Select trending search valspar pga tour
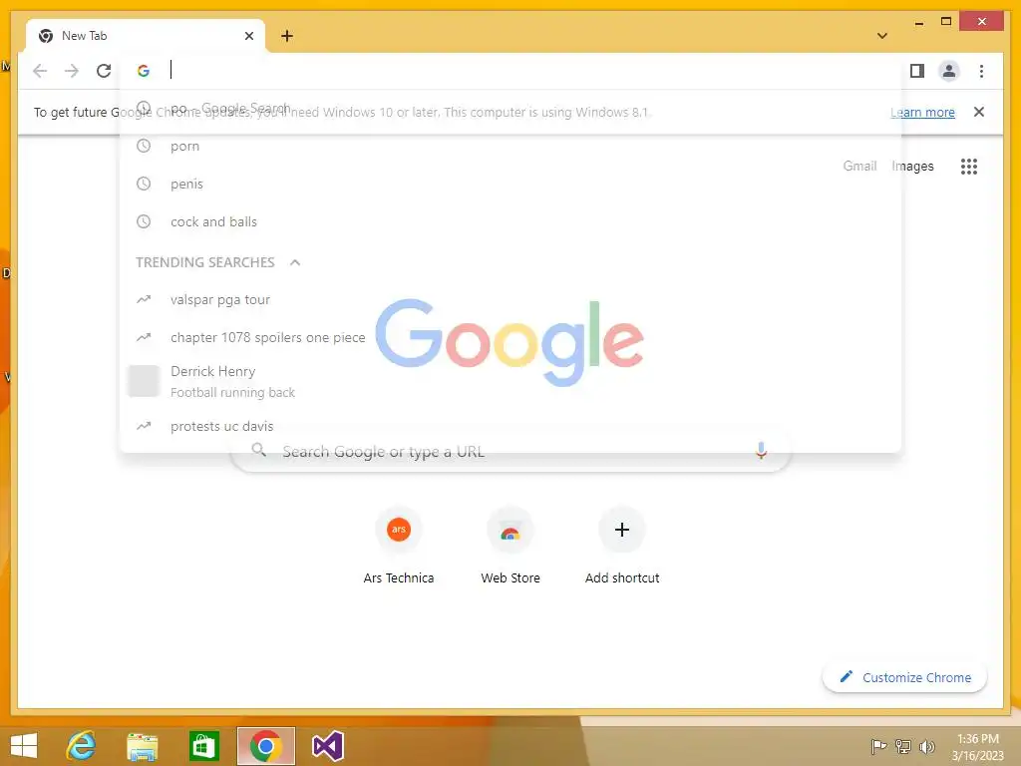 510,299
